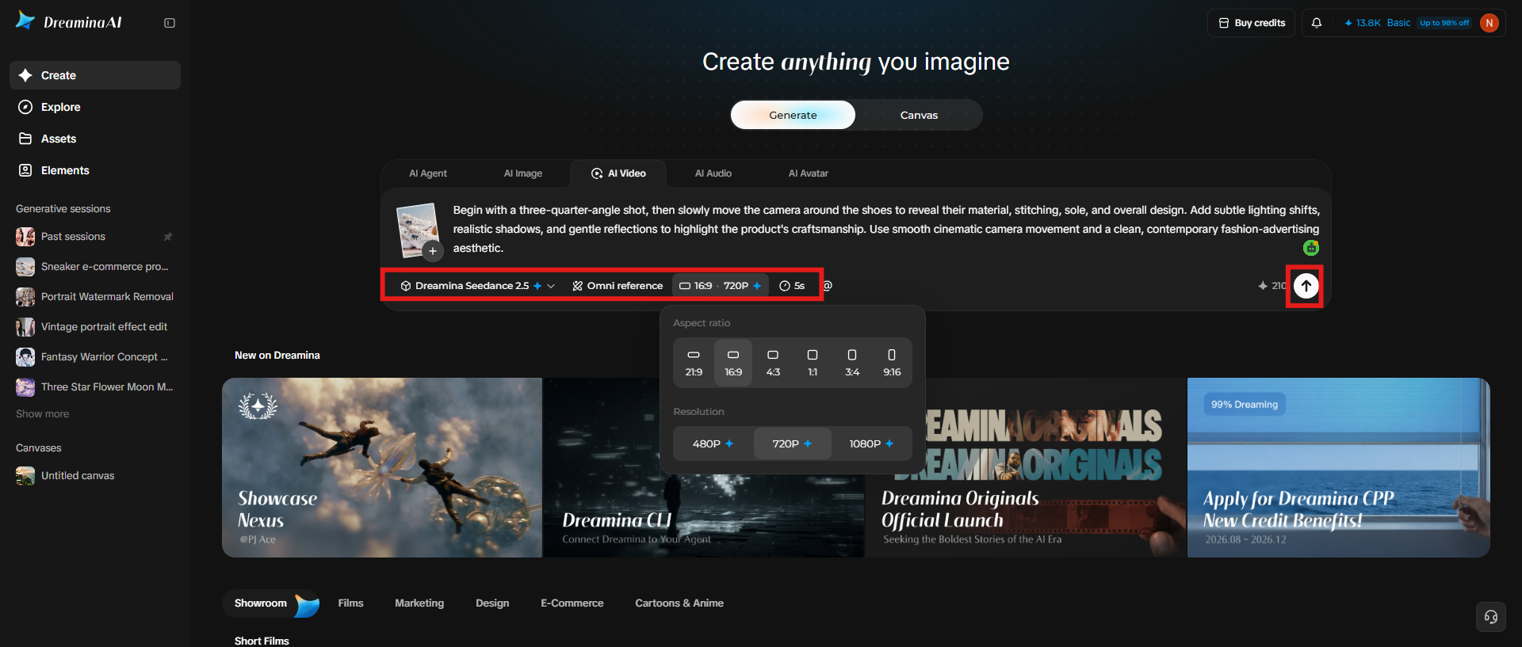Pick the 9:16 aspect ratio
The width and height of the screenshot is (1522, 647).
892,363
